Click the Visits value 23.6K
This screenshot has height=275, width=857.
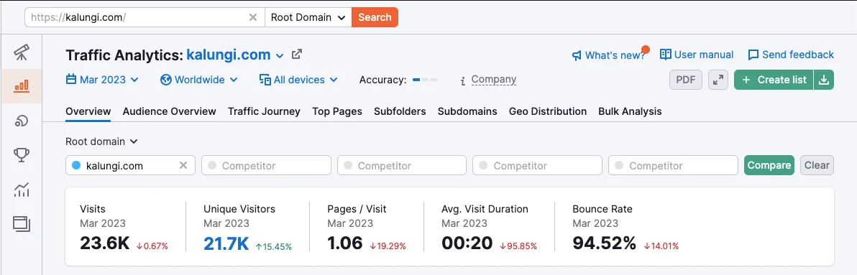(x=104, y=243)
